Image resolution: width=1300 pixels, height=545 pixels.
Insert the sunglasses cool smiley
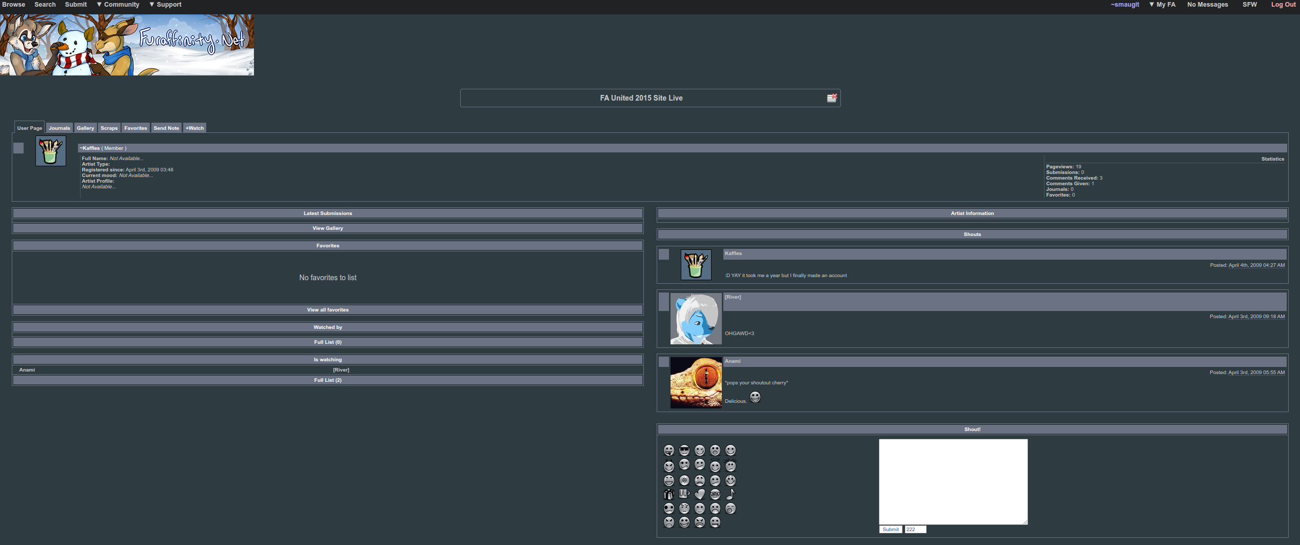[684, 451]
